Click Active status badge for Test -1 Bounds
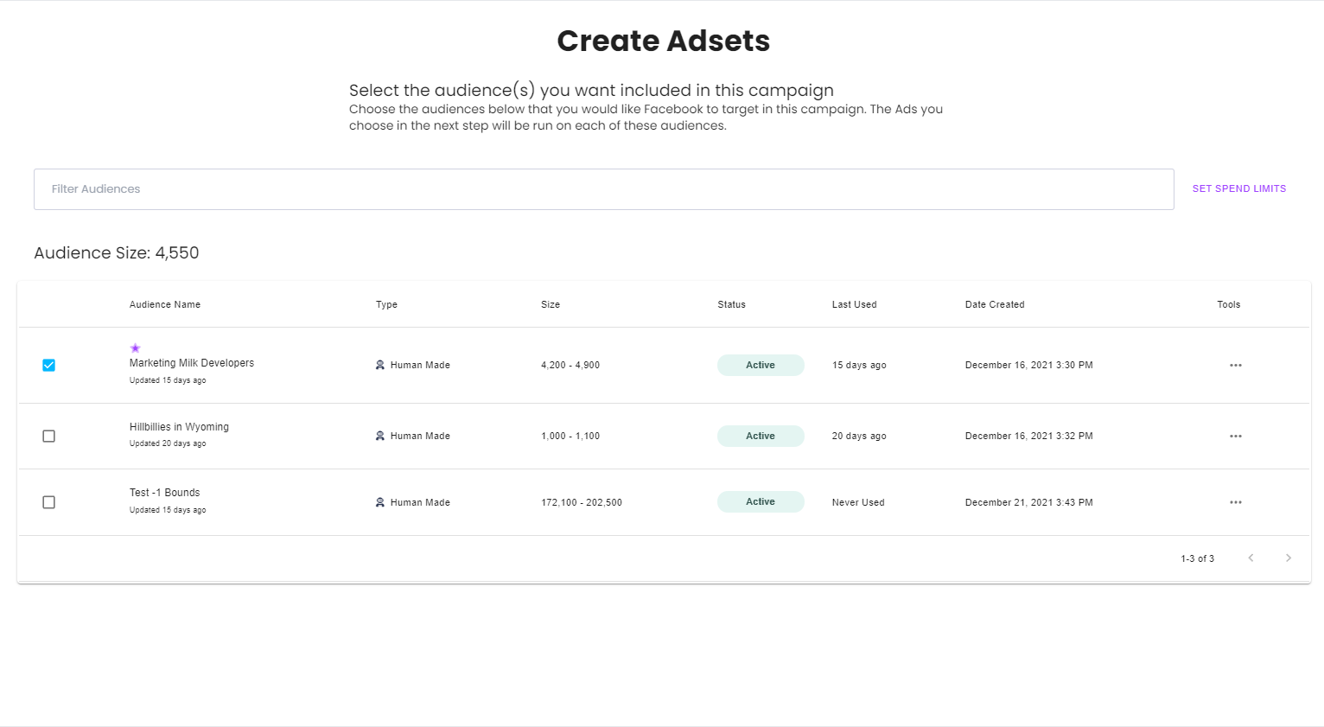 point(761,502)
